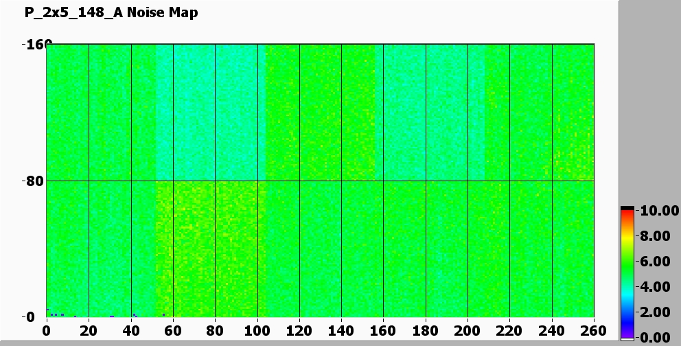Click the P_2x5_148_A Noise Map title

(111, 12)
